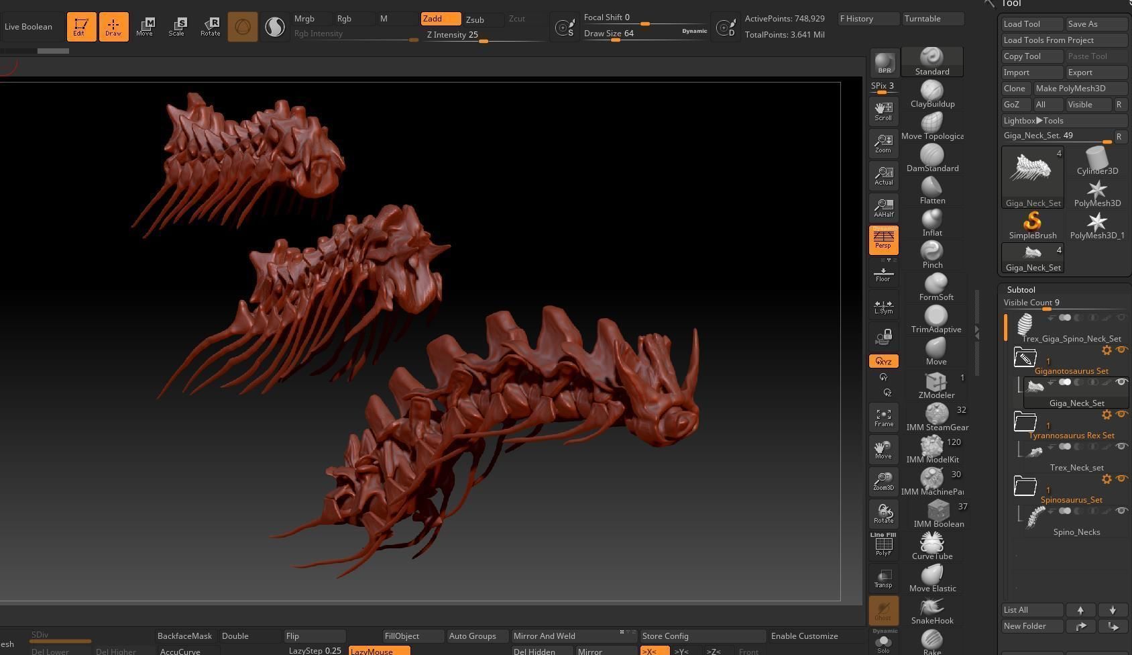Image resolution: width=1132 pixels, height=655 pixels.
Task: Collapse the Spinosaurus_Set folder
Action: [x=1025, y=487]
